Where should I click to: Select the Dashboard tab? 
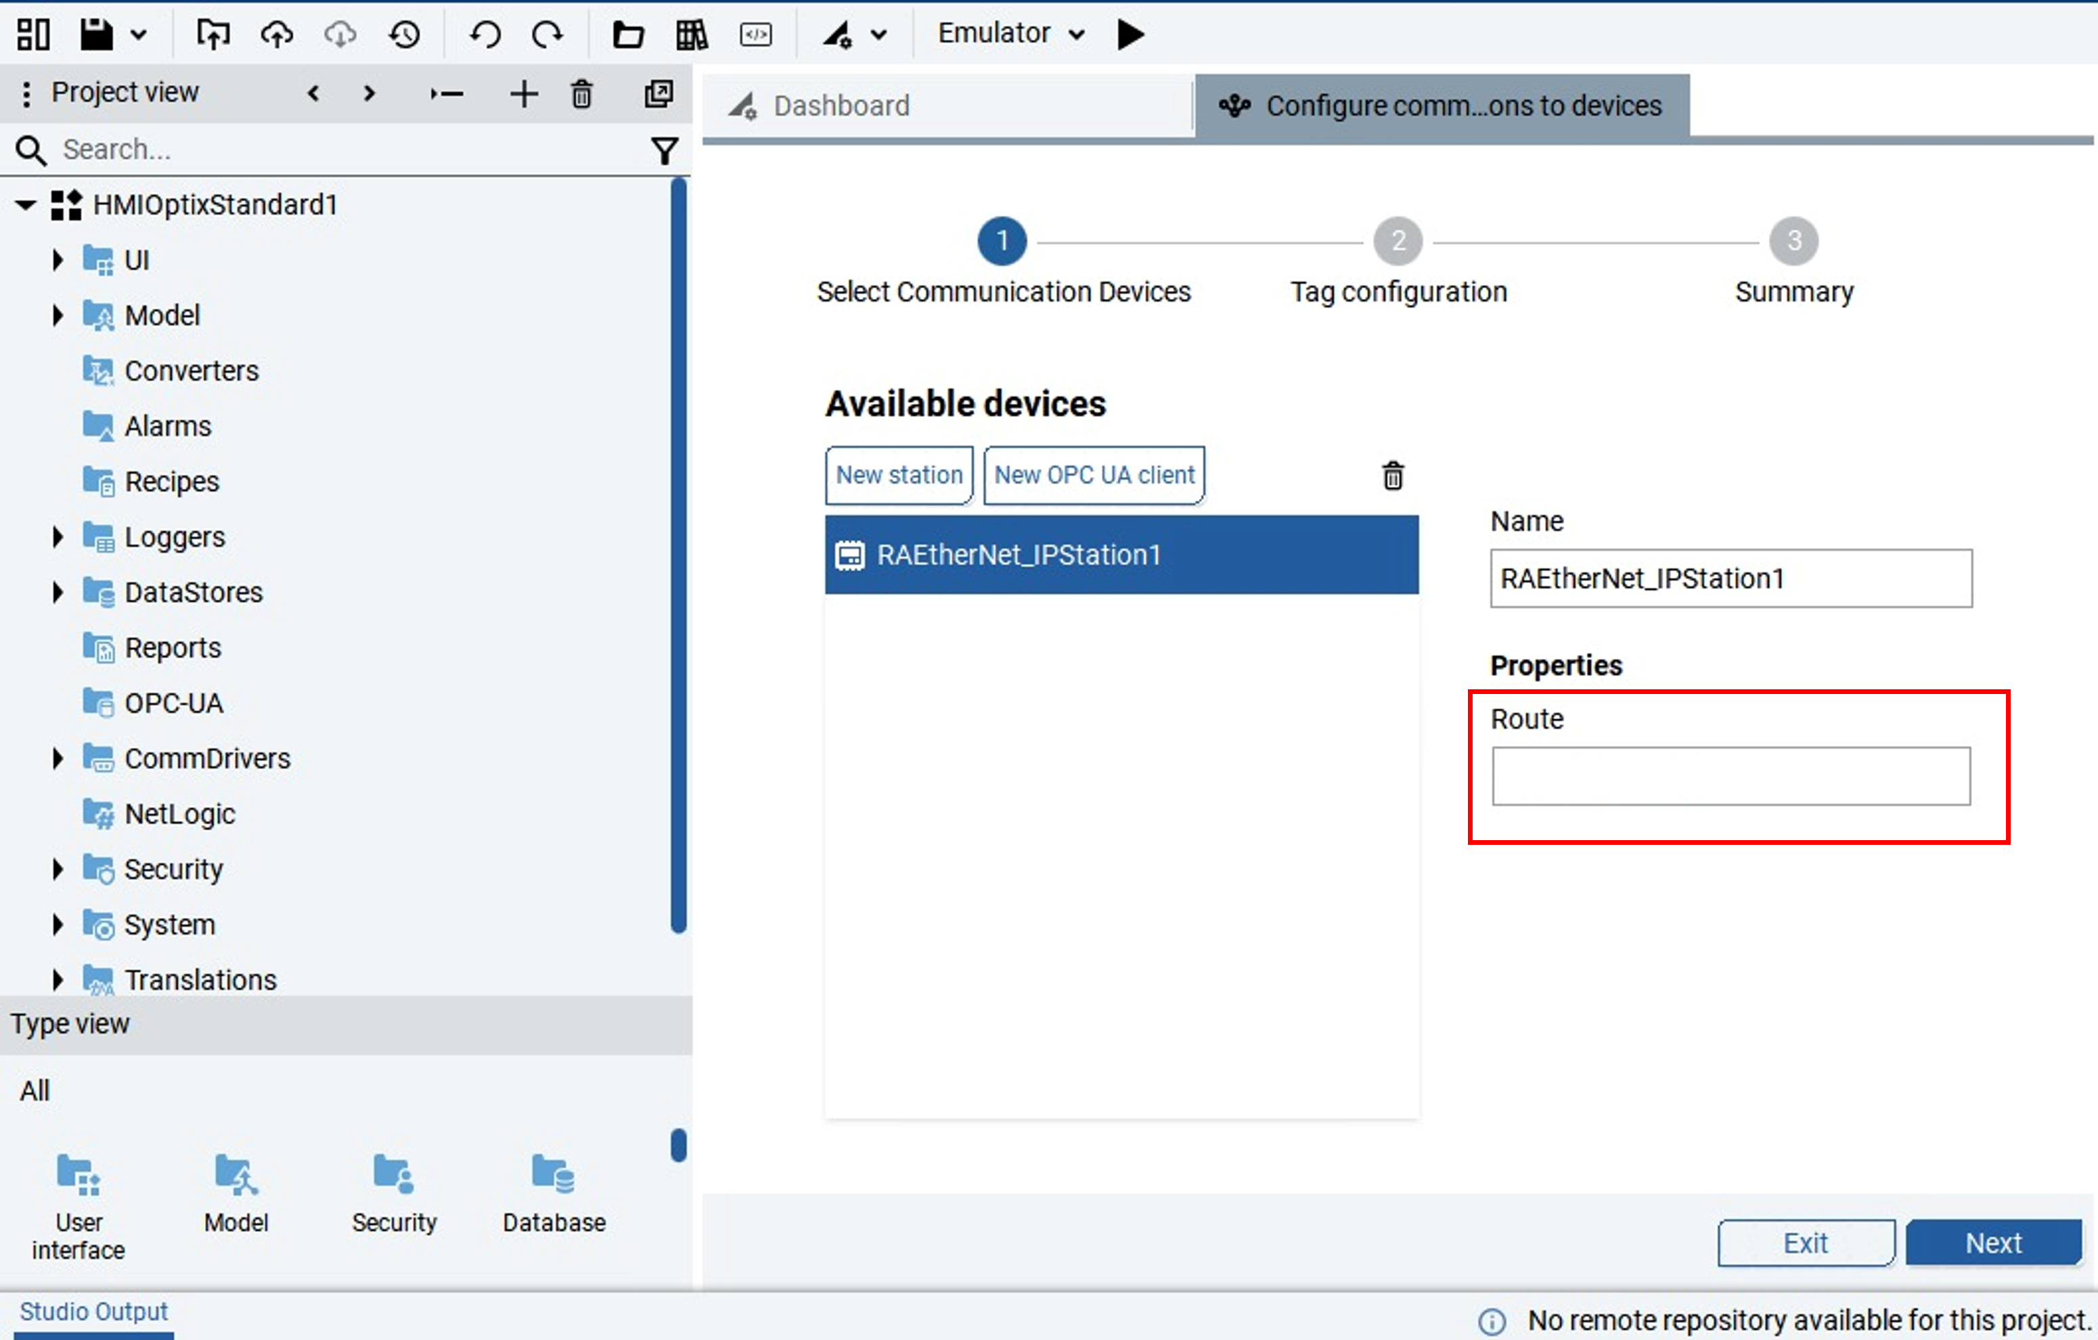[x=844, y=104]
